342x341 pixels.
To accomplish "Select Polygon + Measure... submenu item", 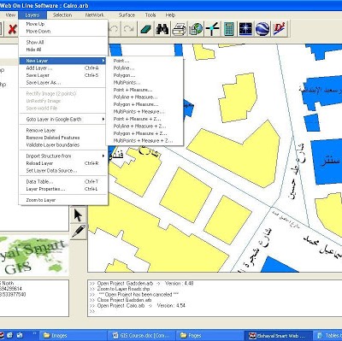I will click(x=144, y=104).
